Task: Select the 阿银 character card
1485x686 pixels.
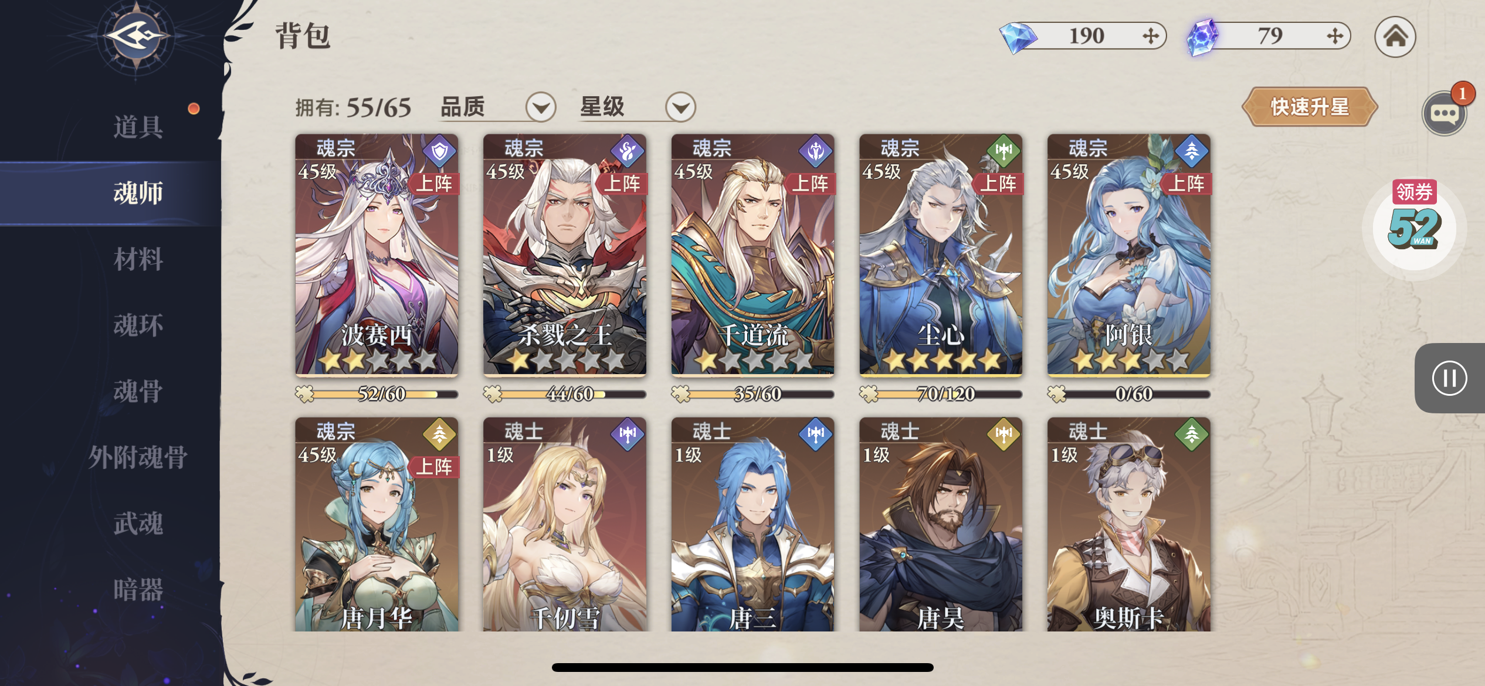Action: pyautogui.click(x=1129, y=255)
